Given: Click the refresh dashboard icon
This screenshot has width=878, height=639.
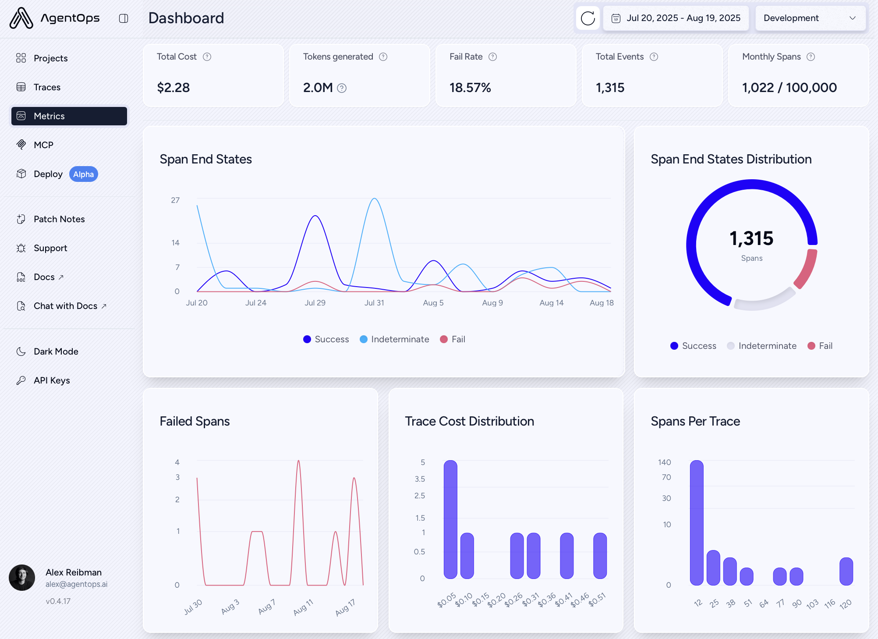Looking at the screenshot, I should pyautogui.click(x=588, y=18).
